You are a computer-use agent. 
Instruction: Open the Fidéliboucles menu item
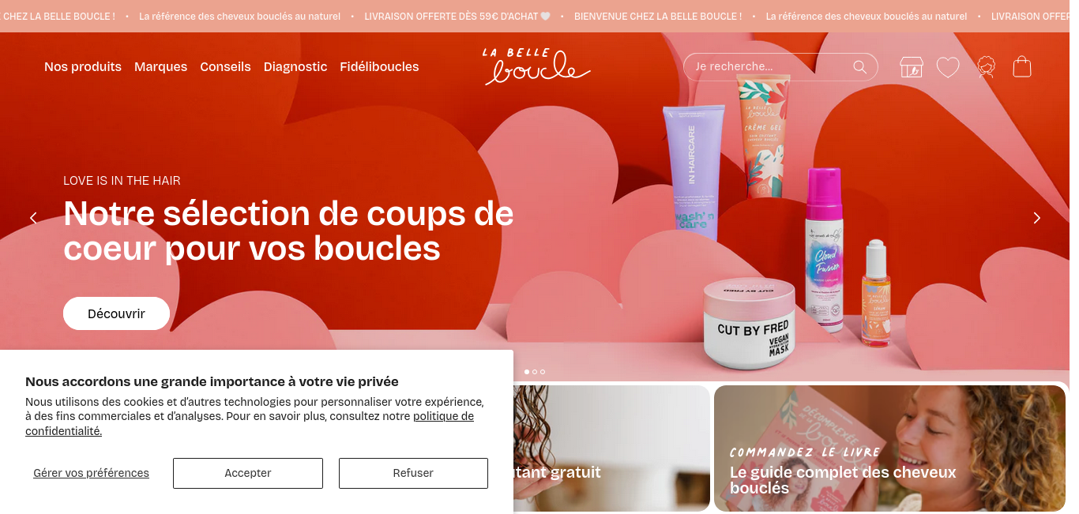tap(379, 67)
